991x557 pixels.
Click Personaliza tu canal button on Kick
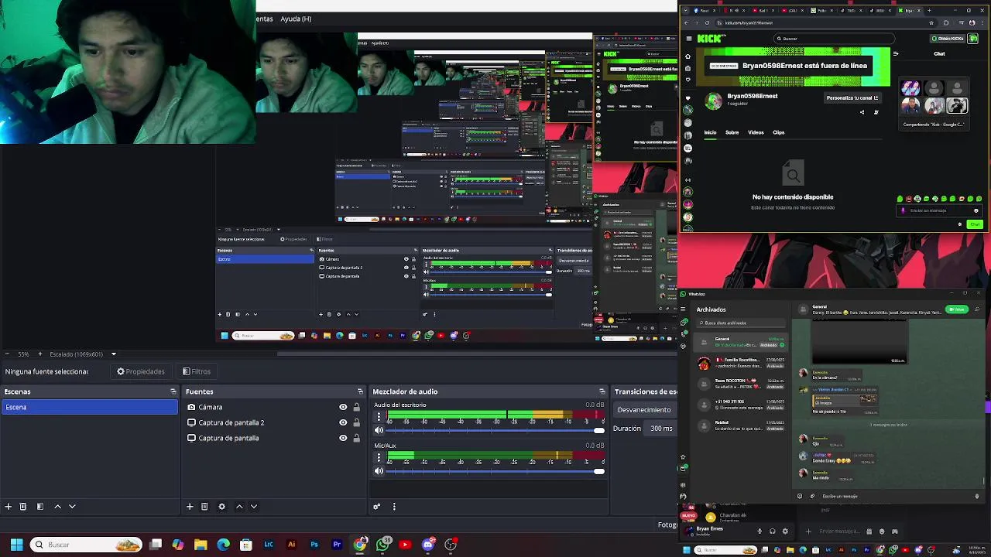[x=852, y=98]
